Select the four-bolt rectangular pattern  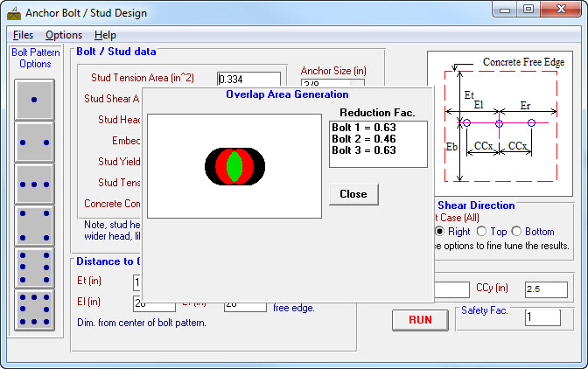coord(34,226)
